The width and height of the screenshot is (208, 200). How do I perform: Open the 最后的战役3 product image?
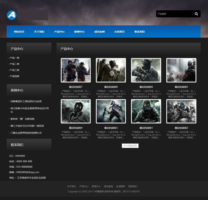click(x=111, y=111)
